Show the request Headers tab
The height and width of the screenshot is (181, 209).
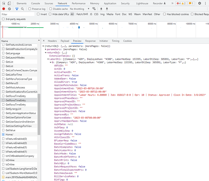click(52, 41)
